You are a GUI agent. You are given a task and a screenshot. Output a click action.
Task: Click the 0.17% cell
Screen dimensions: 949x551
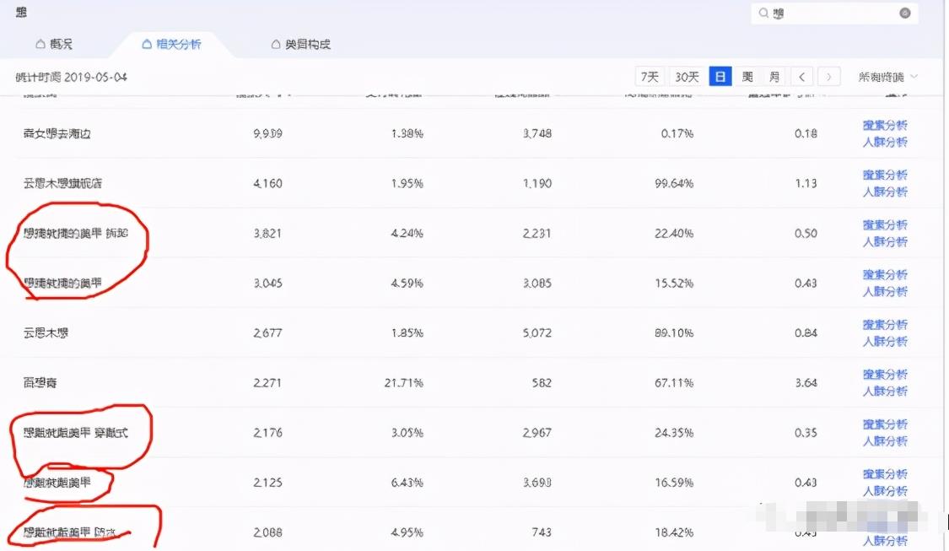(677, 133)
